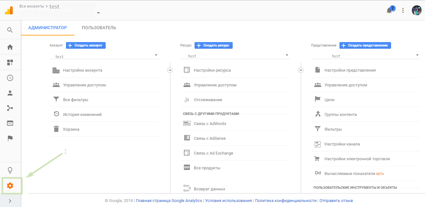Open Conversions flag icon in sidebar

[10, 138]
